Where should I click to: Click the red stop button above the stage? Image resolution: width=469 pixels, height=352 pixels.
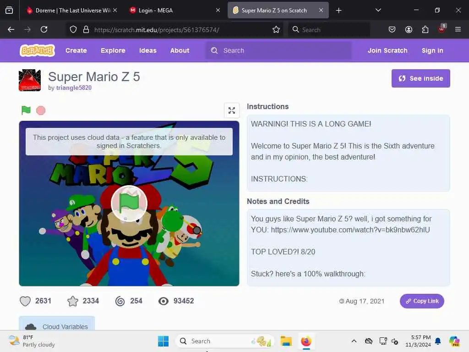point(41,110)
